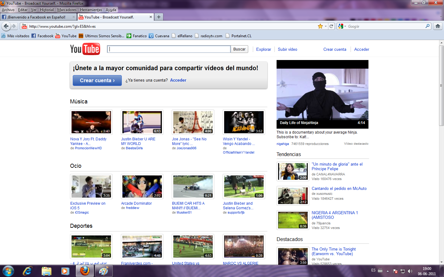Open the Cuevana bookmark
444x277 pixels.
(159, 36)
